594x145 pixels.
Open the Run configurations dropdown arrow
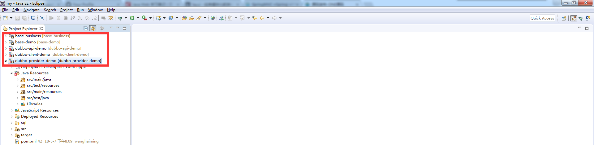pos(138,18)
